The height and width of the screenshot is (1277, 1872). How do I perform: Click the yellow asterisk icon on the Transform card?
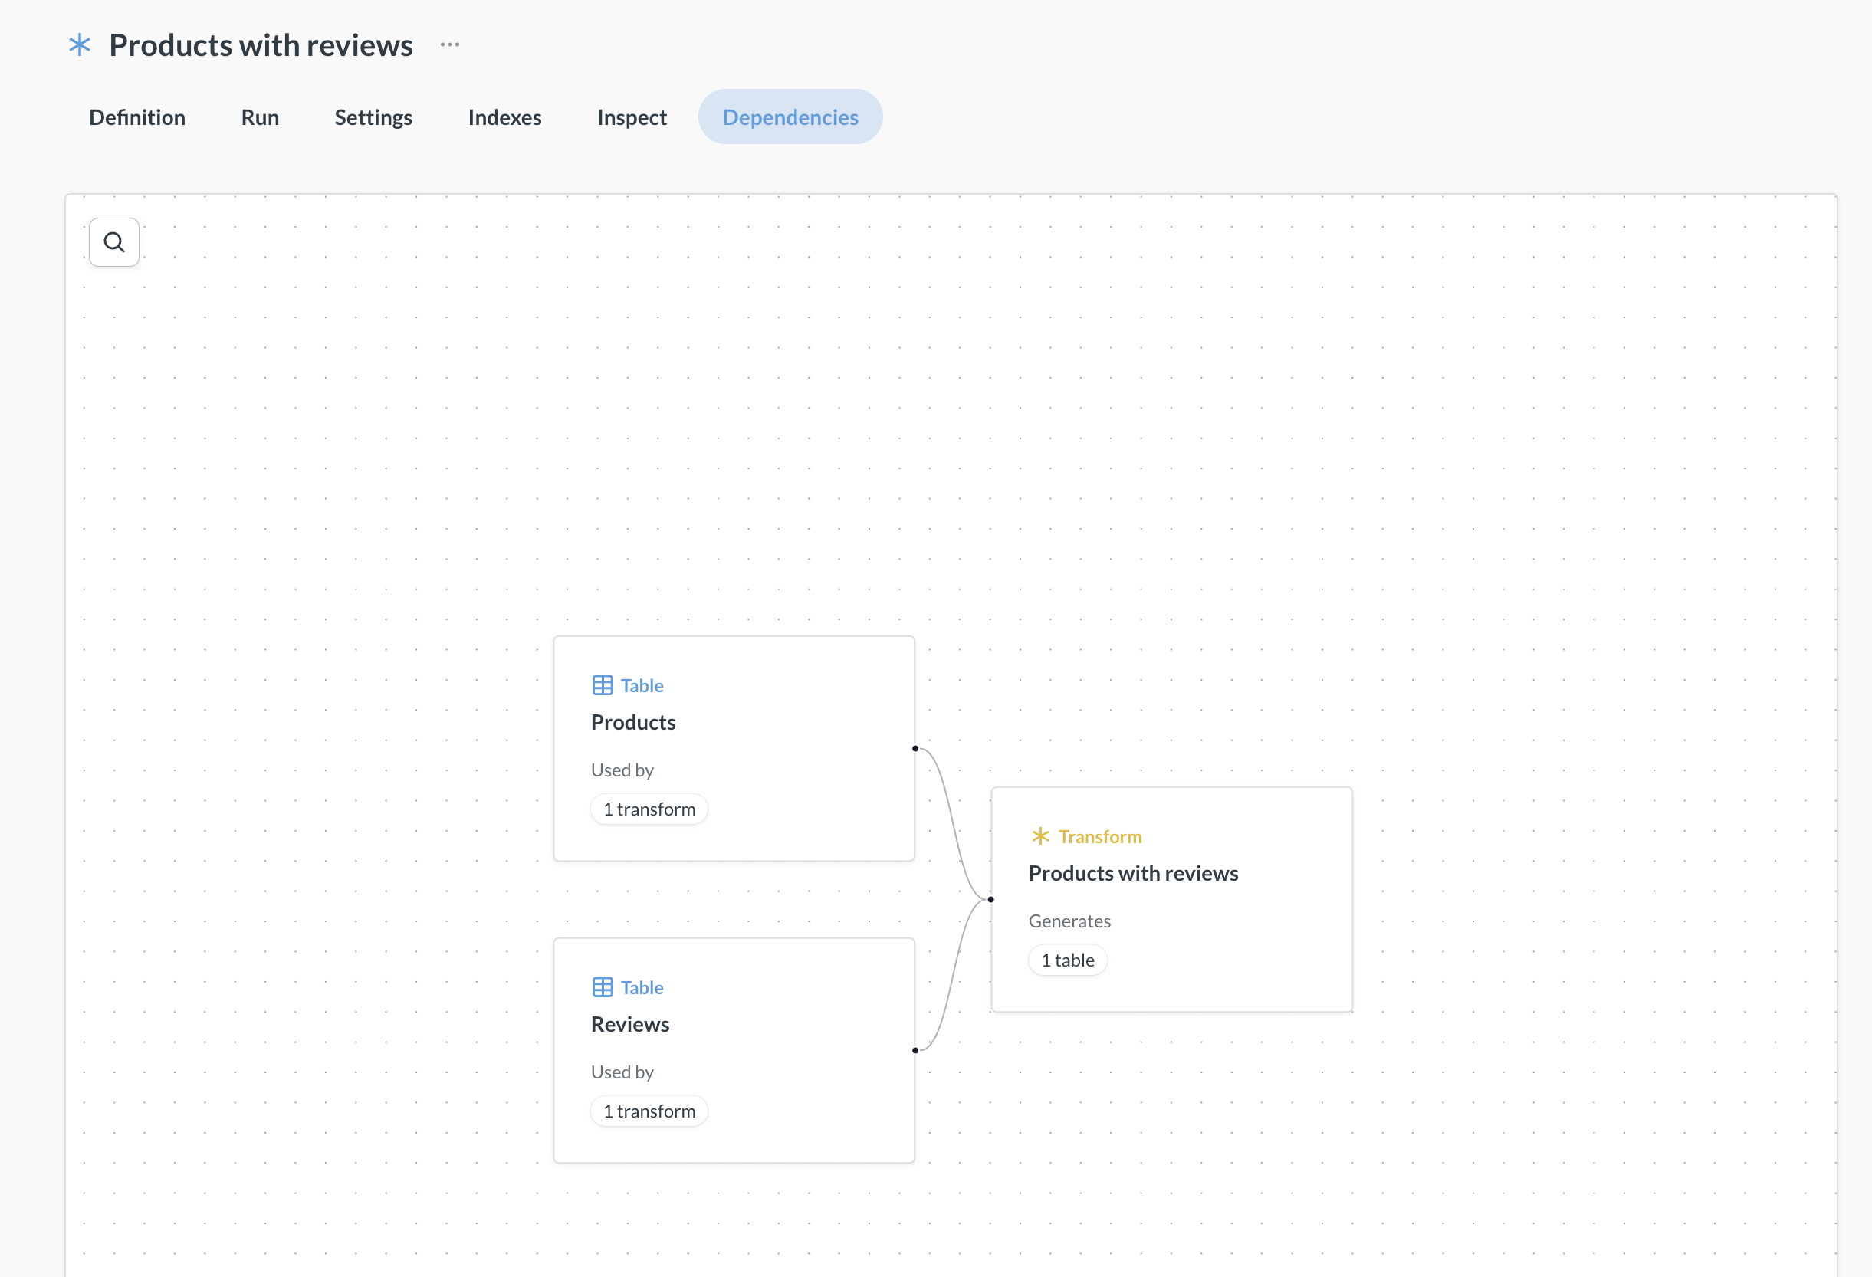click(1040, 836)
